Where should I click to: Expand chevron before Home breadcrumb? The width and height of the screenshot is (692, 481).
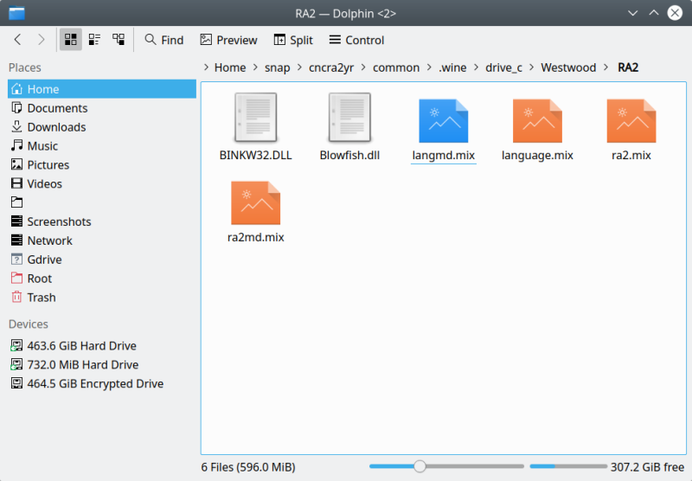(x=206, y=67)
